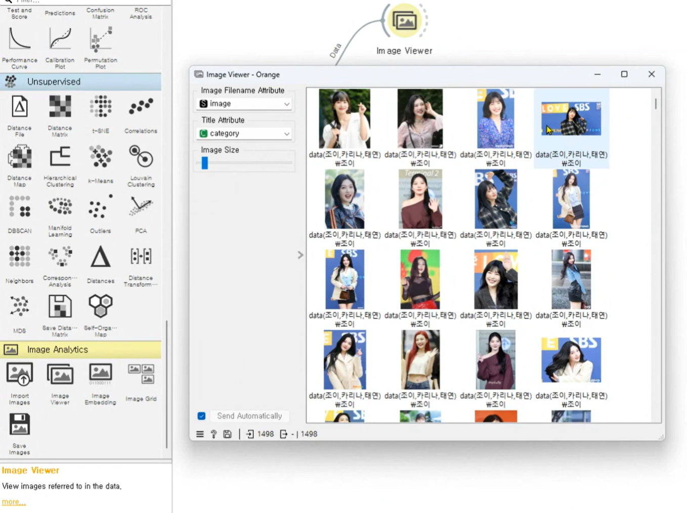
Task: Click the input count 1498 in status bar
Action: (x=266, y=434)
